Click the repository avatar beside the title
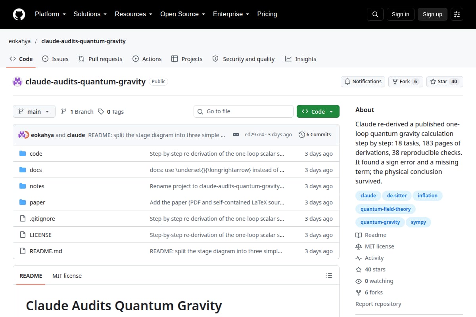Screen dimensions: 476x317 [17, 82]
